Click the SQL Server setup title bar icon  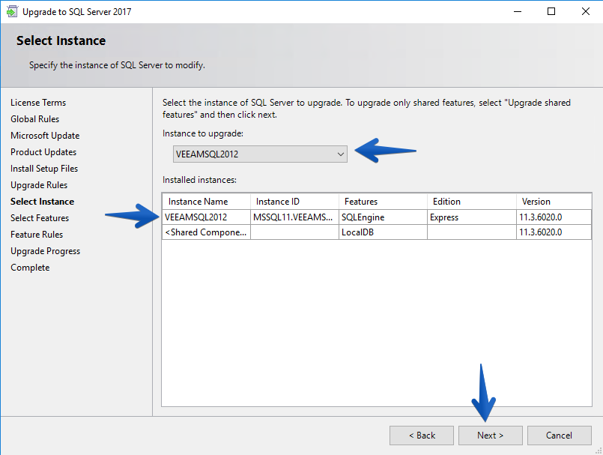pos(12,11)
